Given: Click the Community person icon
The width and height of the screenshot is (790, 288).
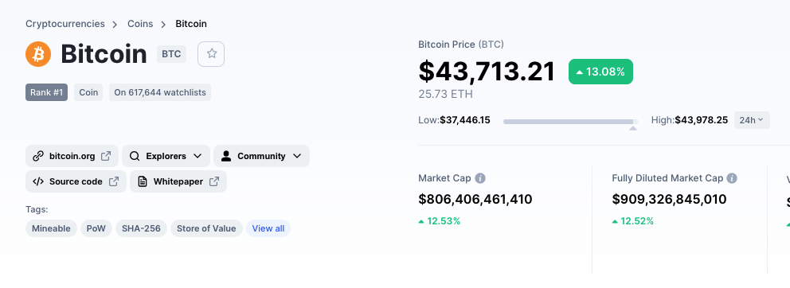Looking at the screenshot, I should tap(226, 156).
